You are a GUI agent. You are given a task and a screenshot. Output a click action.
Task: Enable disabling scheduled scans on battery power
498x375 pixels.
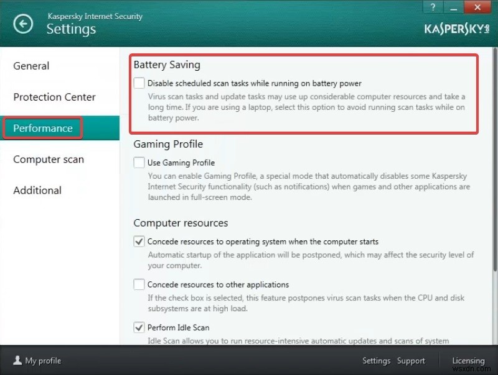138,83
